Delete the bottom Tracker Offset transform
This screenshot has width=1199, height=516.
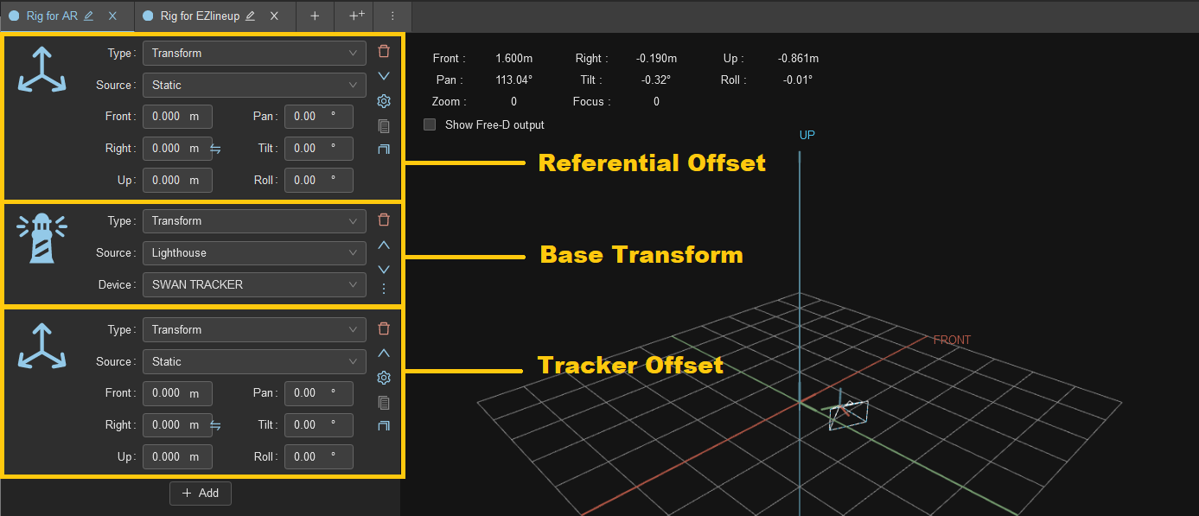[384, 328]
